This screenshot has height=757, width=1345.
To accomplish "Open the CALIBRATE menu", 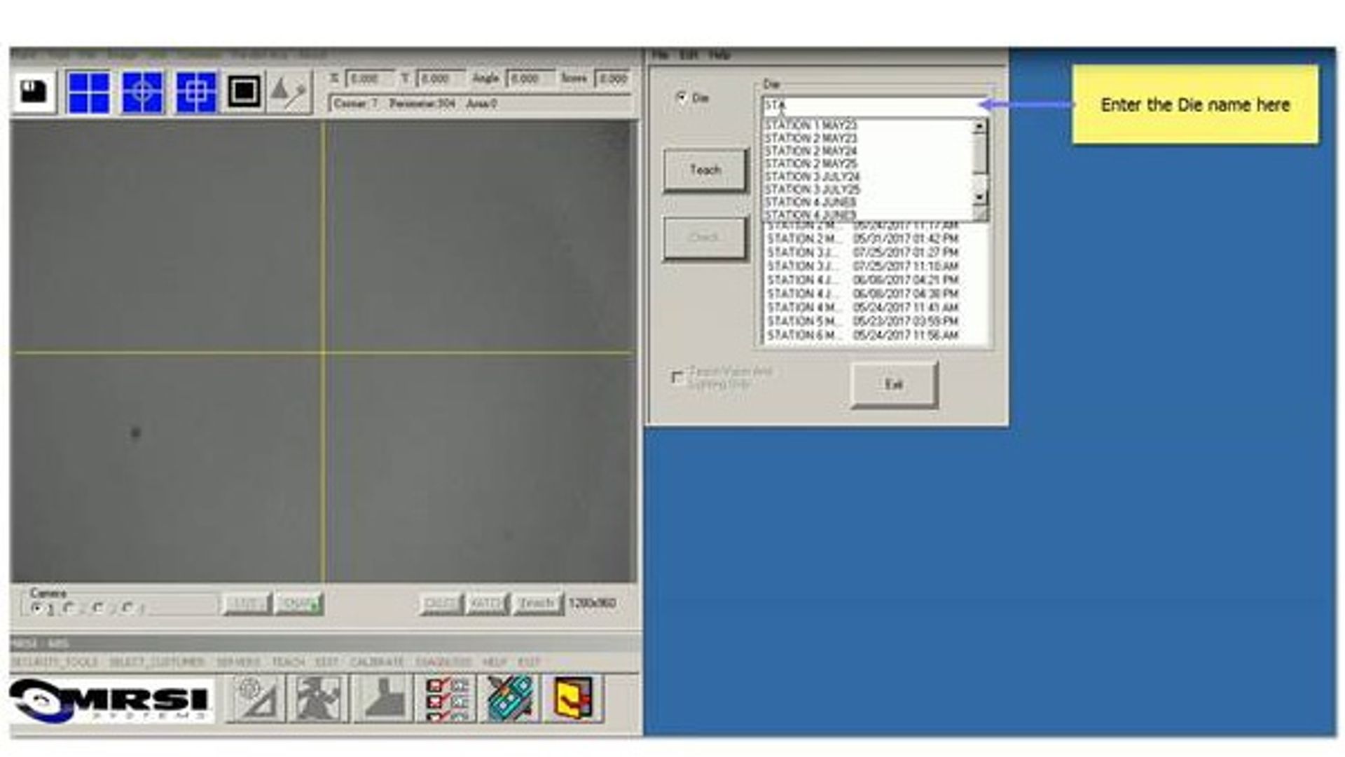I will point(377,662).
